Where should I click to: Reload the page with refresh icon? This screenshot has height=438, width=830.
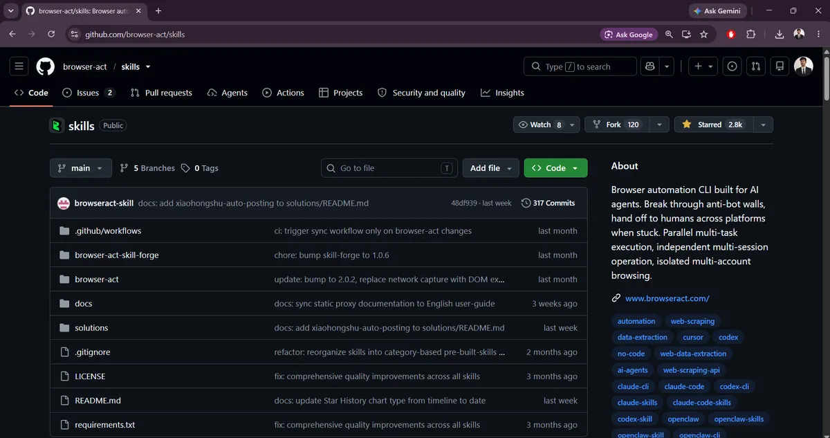click(51, 34)
